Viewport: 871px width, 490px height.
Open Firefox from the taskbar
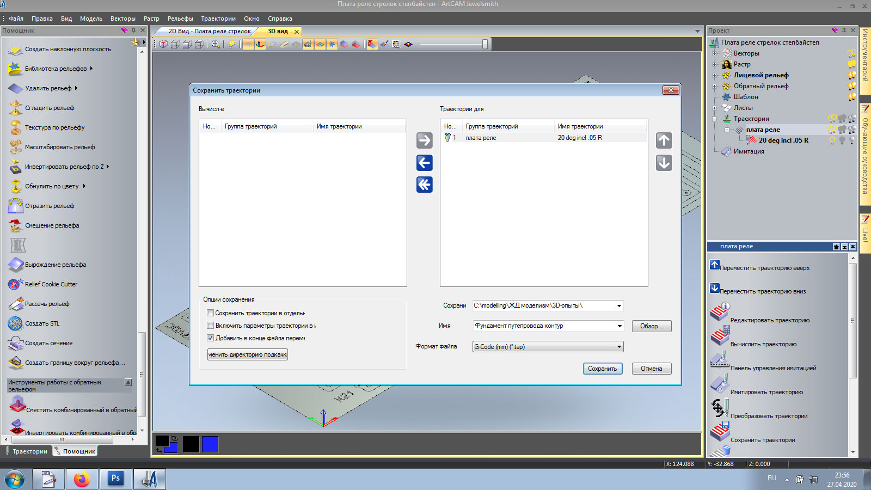pos(82,479)
